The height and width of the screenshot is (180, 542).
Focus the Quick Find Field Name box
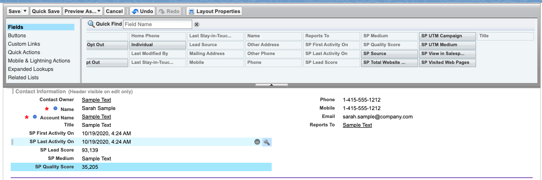pyautogui.click(x=157, y=24)
